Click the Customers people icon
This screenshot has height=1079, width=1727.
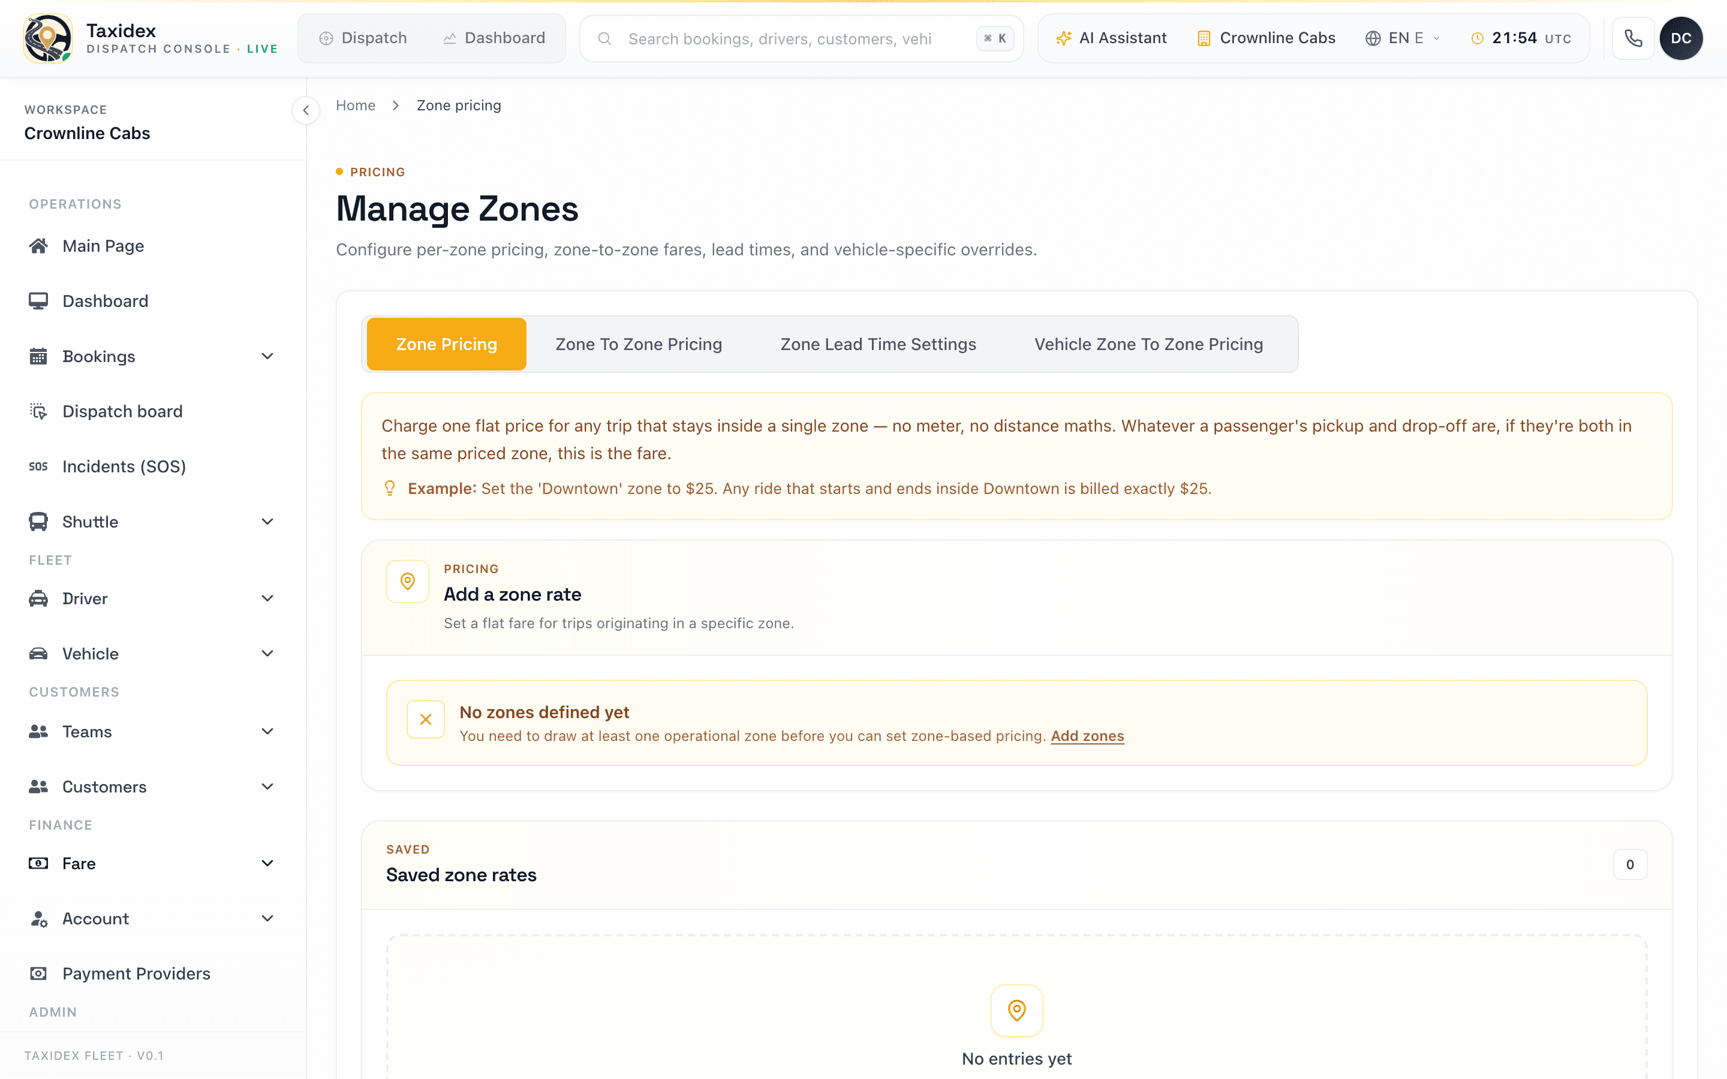coord(38,786)
